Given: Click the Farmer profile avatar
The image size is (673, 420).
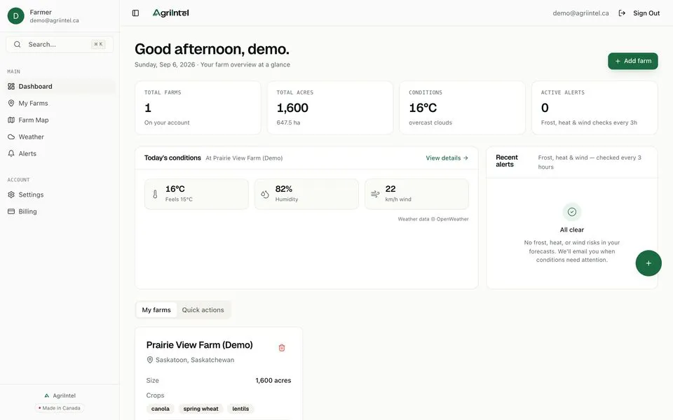Looking at the screenshot, I should (16, 16).
